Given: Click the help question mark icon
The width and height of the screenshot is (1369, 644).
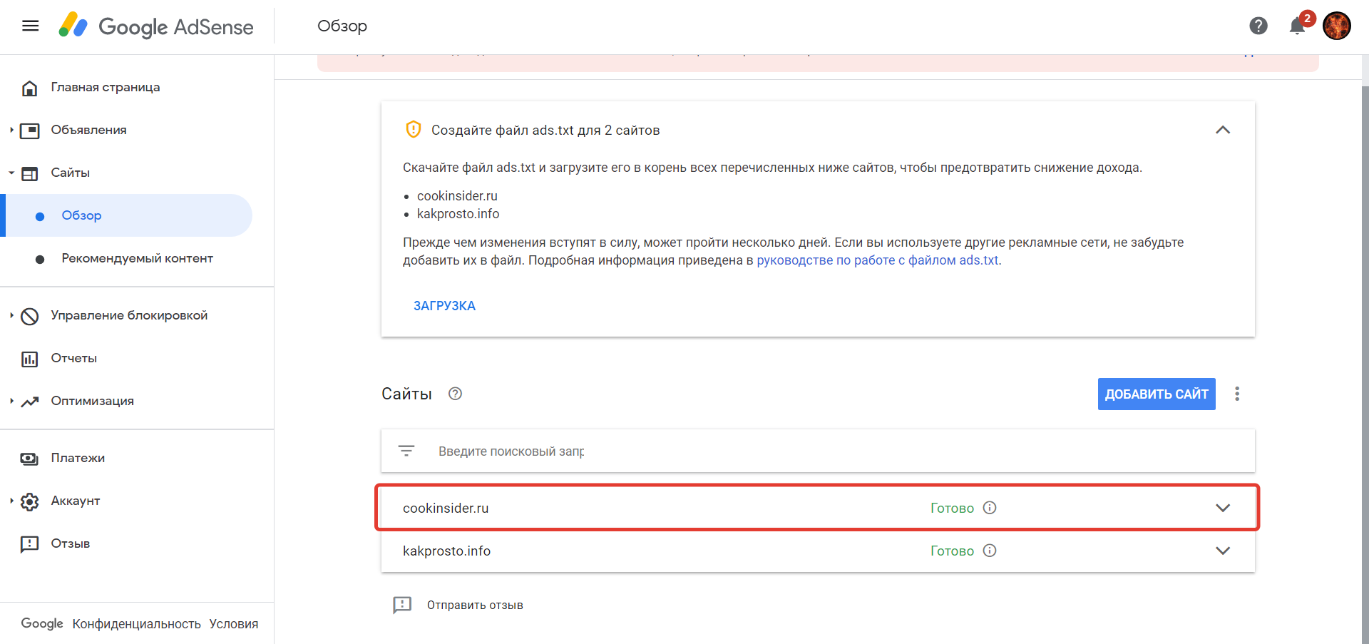Looking at the screenshot, I should 1258,26.
